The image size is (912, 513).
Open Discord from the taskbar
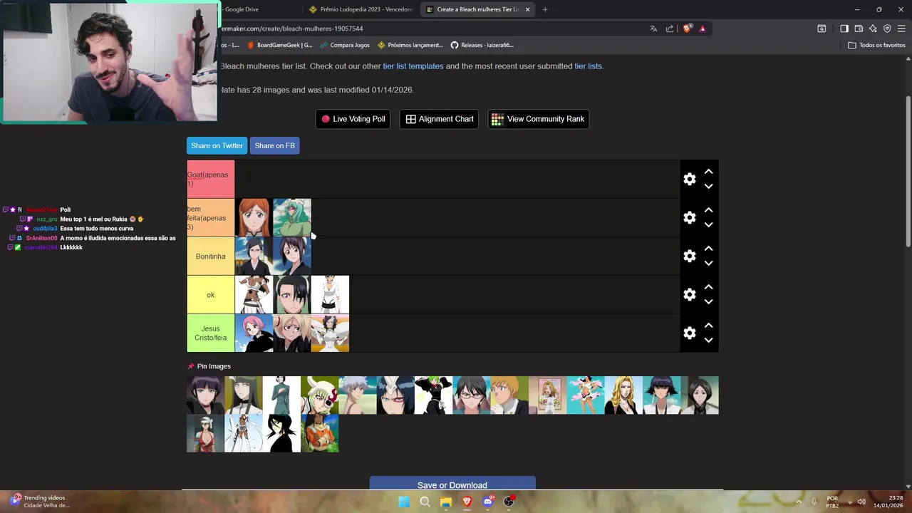pyautogui.click(x=488, y=502)
